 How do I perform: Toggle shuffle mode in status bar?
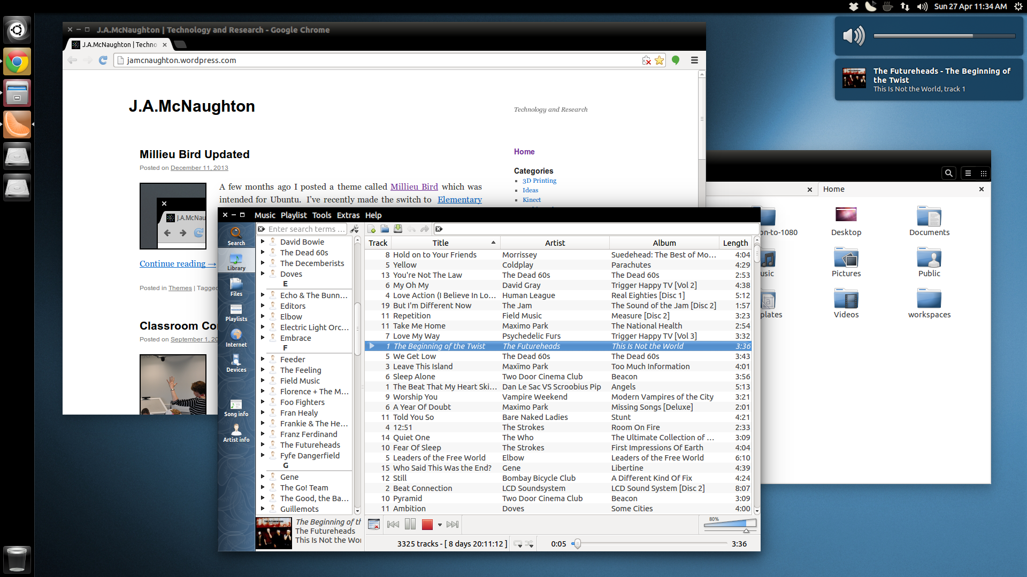click(x=530, y=544)
